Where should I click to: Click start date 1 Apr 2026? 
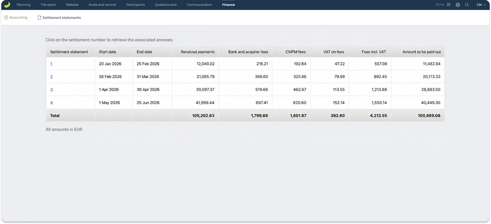109,90
